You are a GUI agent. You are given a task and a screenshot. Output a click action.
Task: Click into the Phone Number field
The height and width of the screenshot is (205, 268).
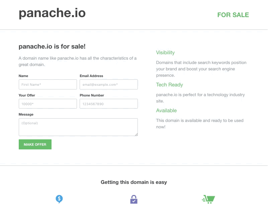pyautogui.click(x=108, y=104)
